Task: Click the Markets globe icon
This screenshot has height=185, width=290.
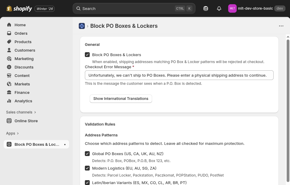Action: (x=9, y=84)
